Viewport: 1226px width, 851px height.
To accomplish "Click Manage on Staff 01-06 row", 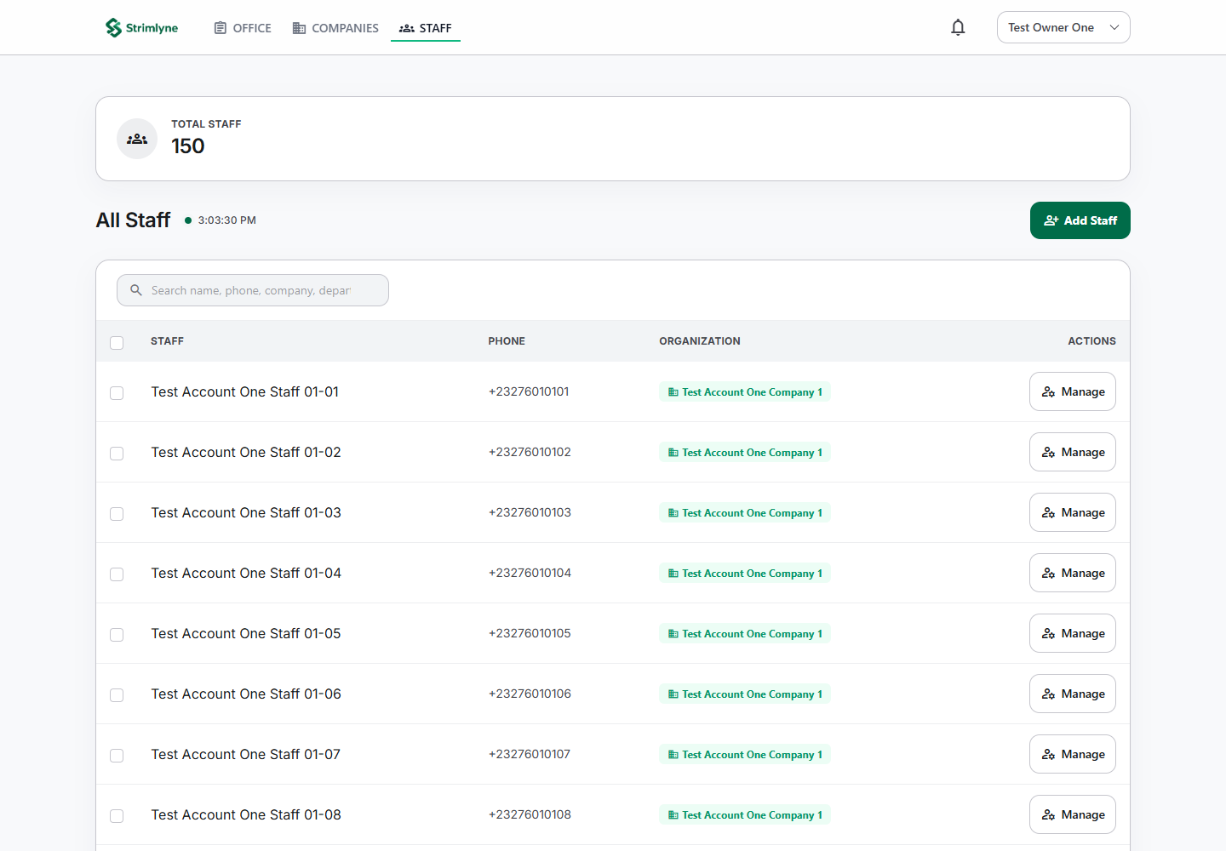I will pyautogui.click(x=1073, y=694).
